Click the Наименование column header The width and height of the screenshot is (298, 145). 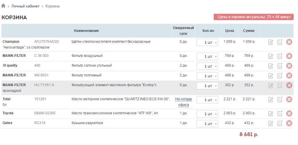(x=86, y=31)
